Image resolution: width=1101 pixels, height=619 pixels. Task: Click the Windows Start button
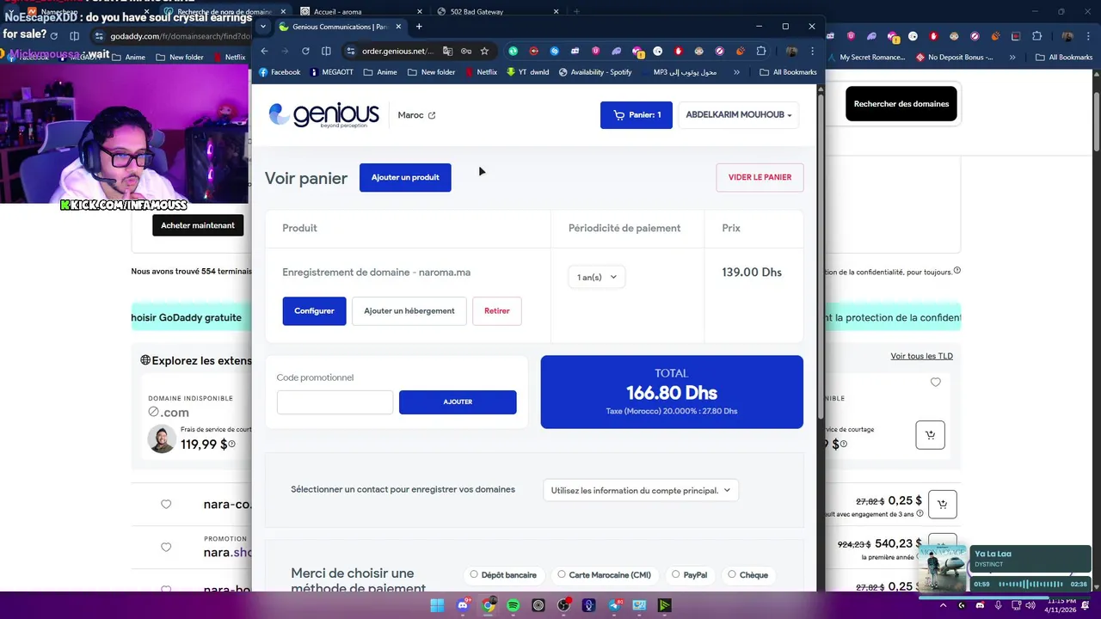[x=437, y=605]
